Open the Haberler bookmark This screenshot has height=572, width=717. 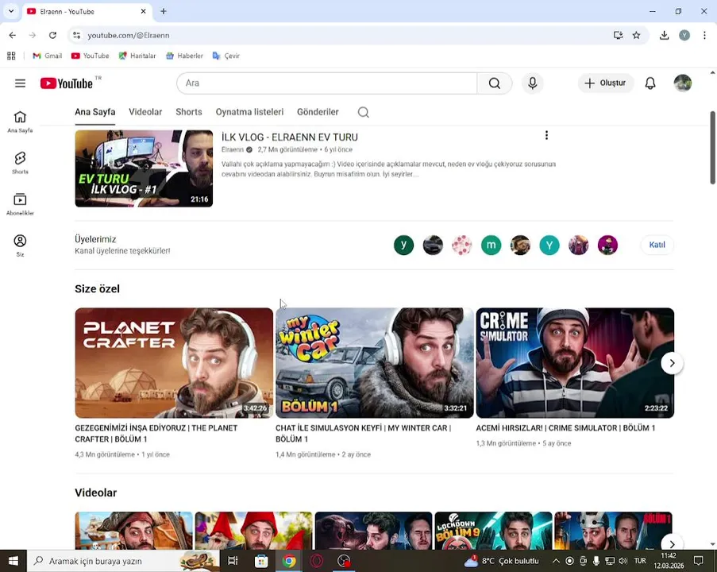point(184,56)
